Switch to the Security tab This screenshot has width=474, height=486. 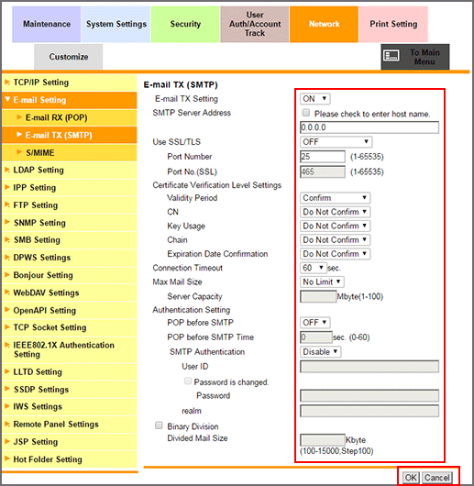click(x=185, y=24)
